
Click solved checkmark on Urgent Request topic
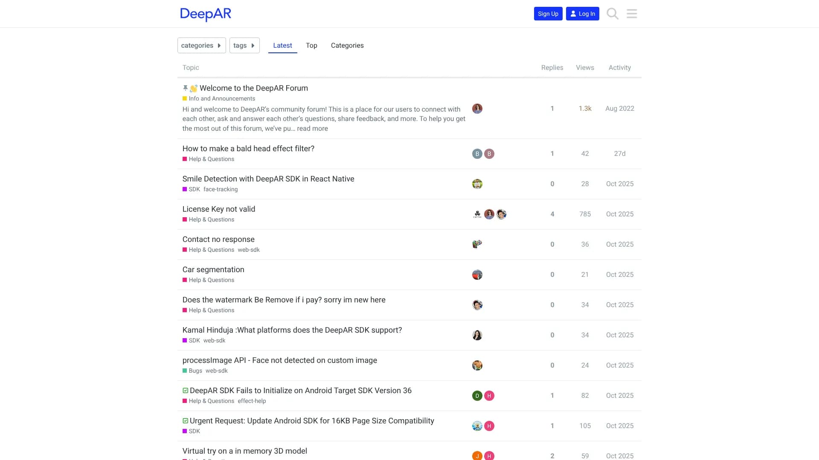186,421
